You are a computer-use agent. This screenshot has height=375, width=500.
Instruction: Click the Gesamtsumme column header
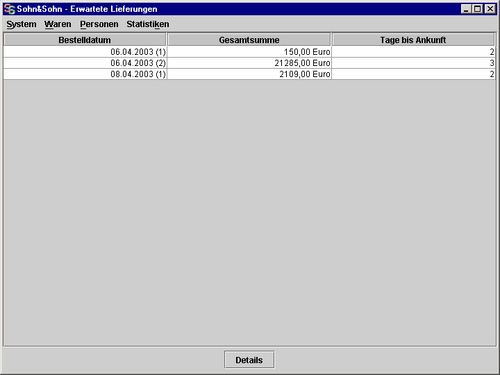[249, 40]
